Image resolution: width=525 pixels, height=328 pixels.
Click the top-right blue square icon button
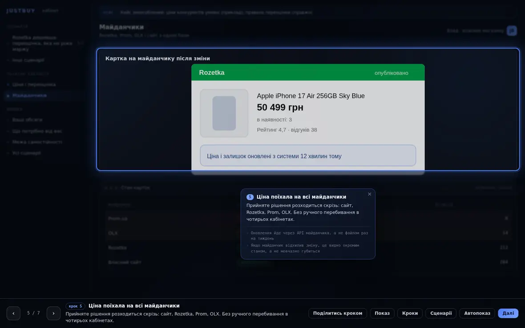(x=512, y=31)
